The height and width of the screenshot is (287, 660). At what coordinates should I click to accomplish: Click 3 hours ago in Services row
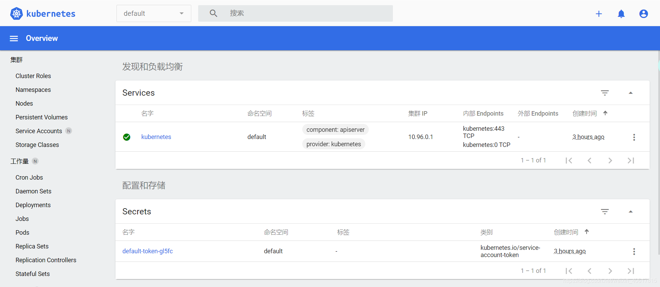(x=588, y=137)
